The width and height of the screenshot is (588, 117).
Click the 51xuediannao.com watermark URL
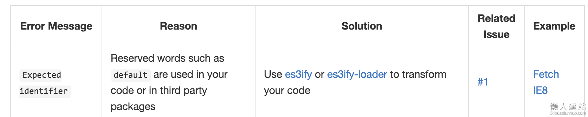pyautogui.click(x=568, y=113)
